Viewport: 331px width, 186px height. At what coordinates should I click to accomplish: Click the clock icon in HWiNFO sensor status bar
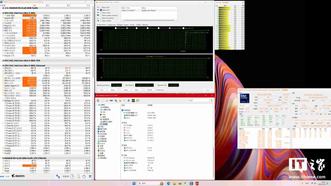click(72, 176)
